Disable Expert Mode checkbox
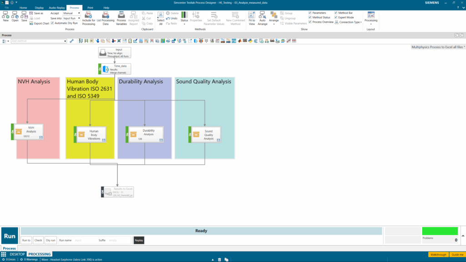Viewport: 466px width, 262px height. 336,18
